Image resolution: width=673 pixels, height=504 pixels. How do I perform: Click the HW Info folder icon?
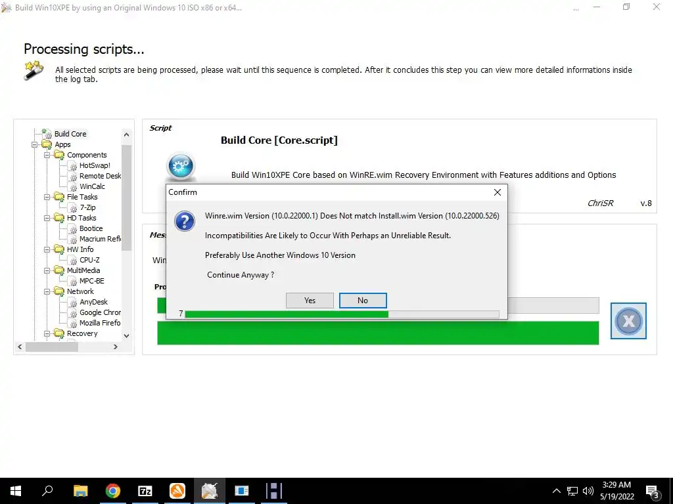point(59,249)
